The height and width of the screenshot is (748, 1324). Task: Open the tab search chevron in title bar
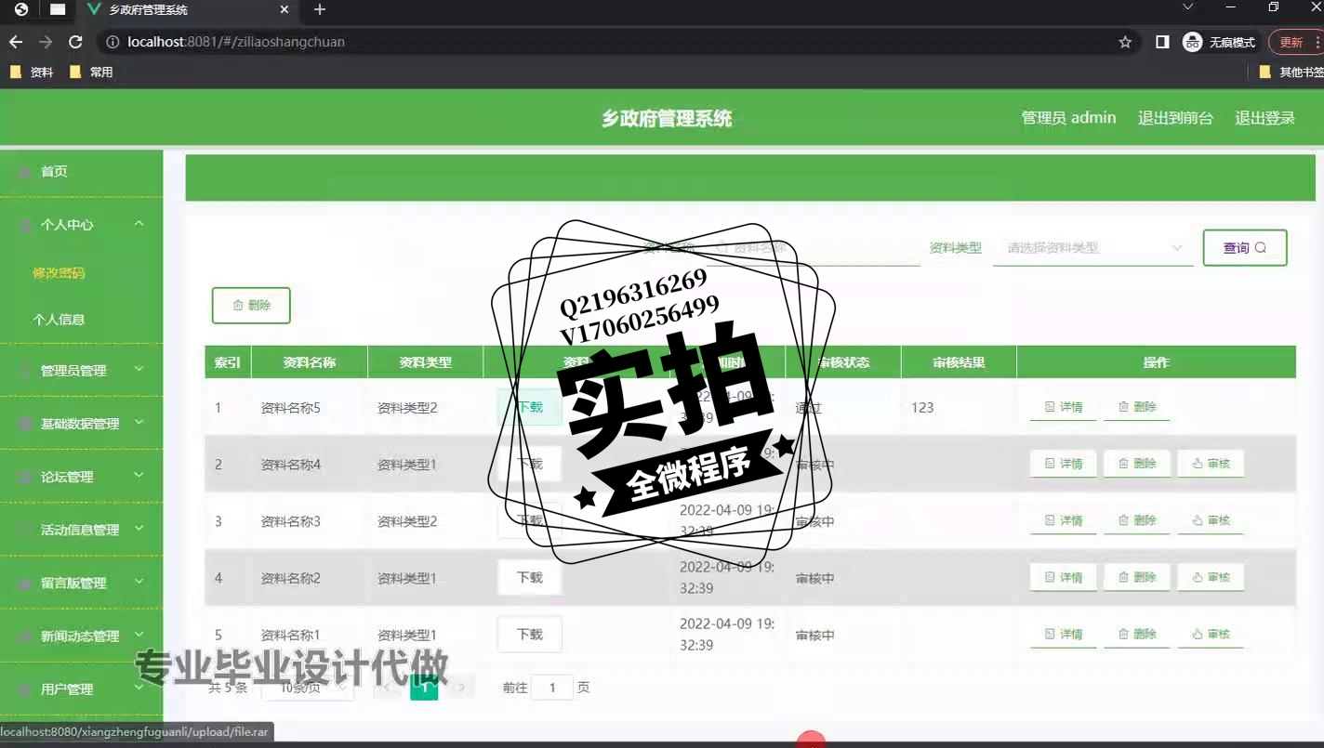(1187, 7)
